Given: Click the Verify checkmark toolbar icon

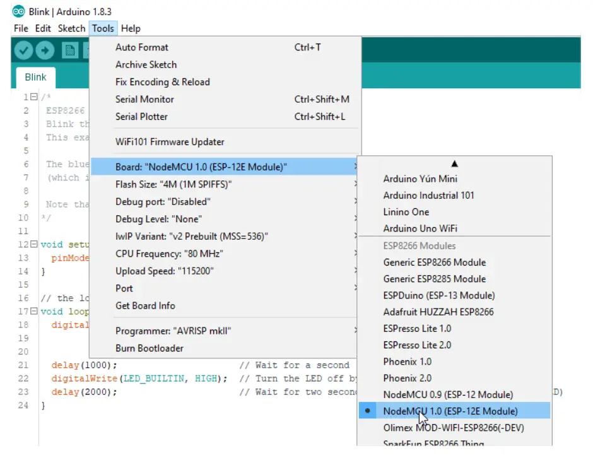Looking at the screenshot, I should pyautogui.click(x=23, y=50).
